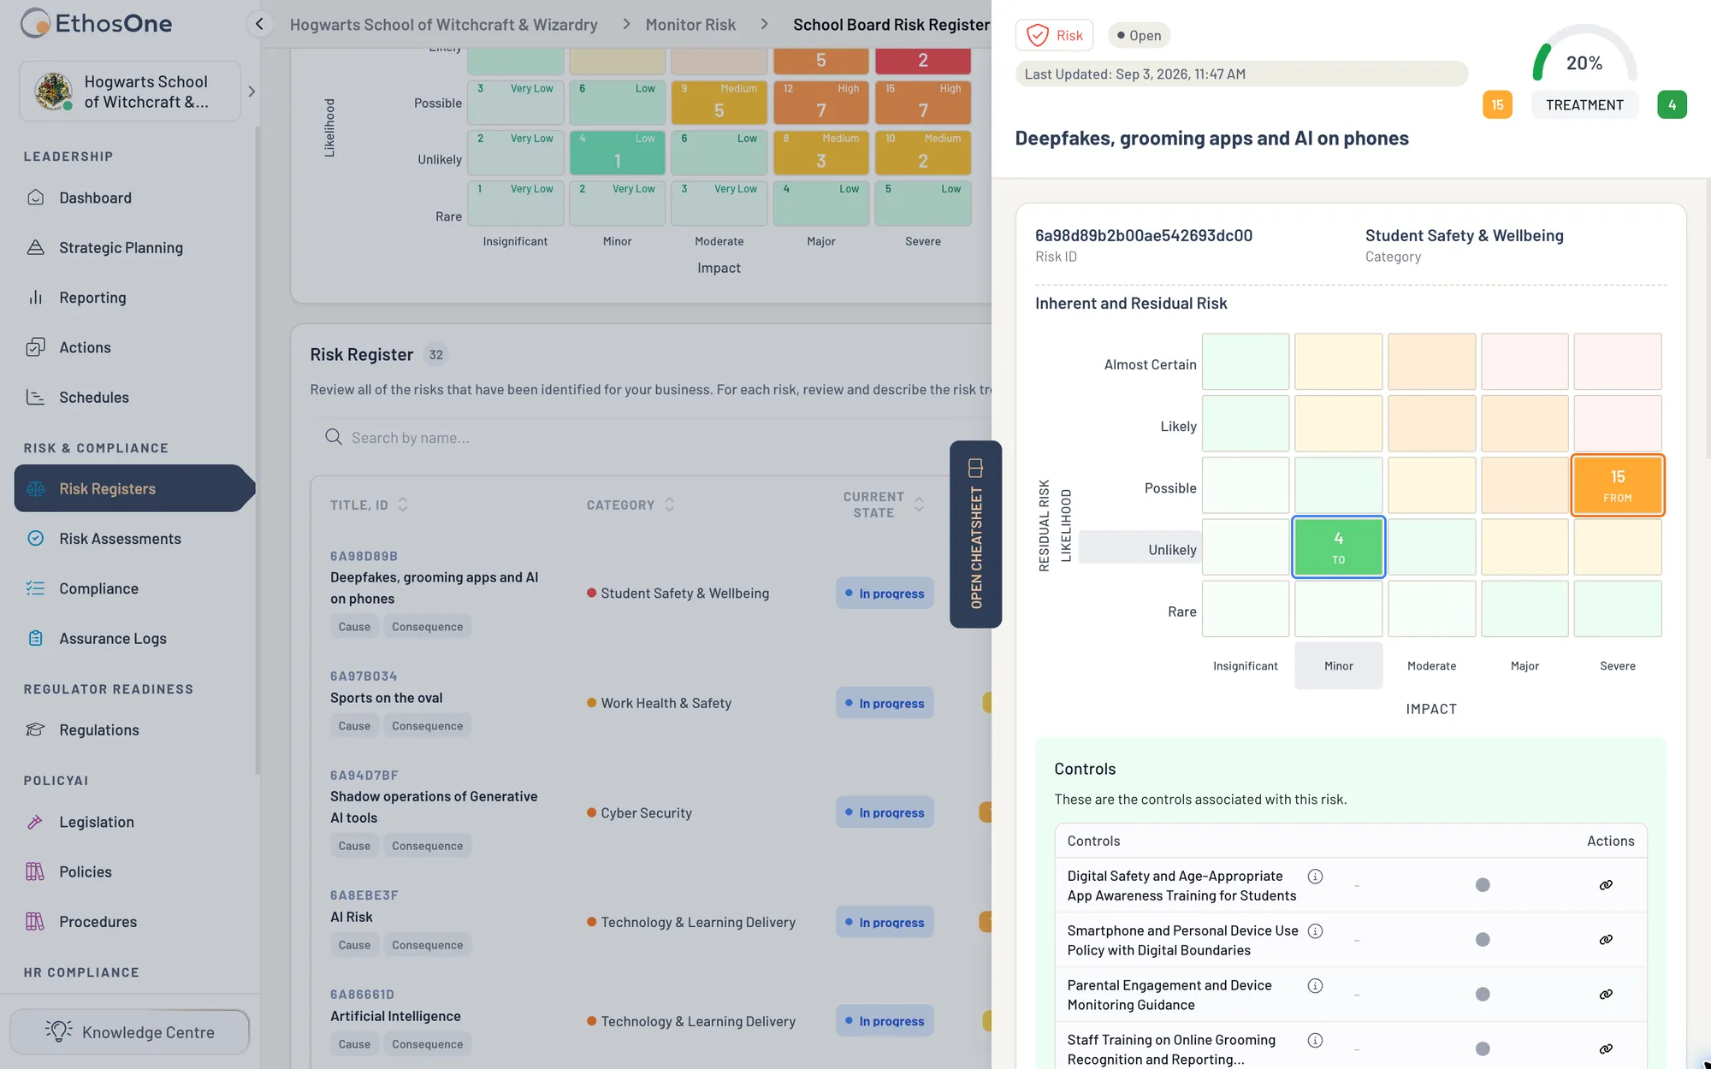
Task: Link icon for Staff Training Online Grooming
Action: 1606,1049
